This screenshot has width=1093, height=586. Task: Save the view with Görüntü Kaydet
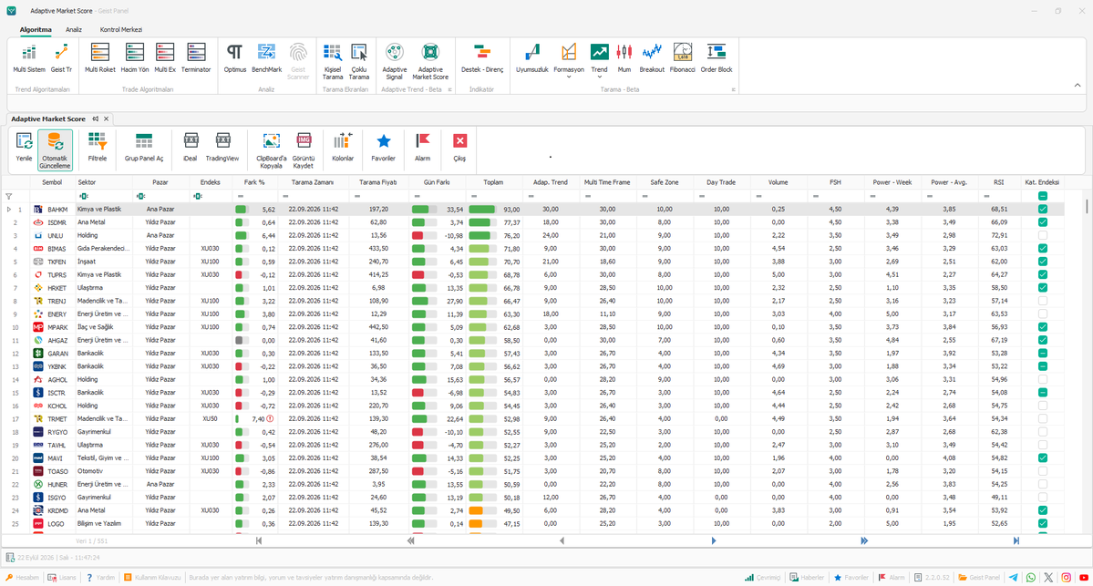click(304, 149)
